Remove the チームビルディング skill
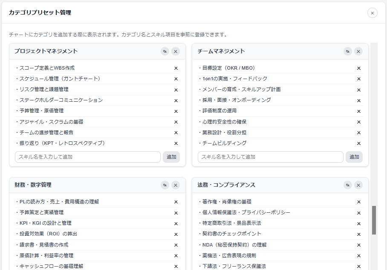The width and height of the screenshot is (387, 270). [x=359, y=143]
